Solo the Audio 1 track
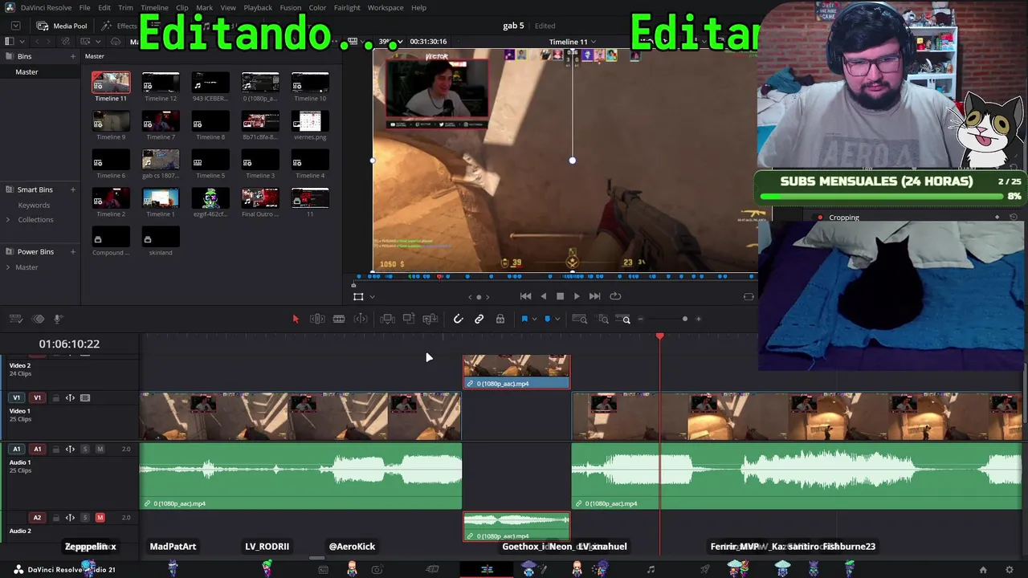Screen dimensions: 1028x578 pos(84,449)
